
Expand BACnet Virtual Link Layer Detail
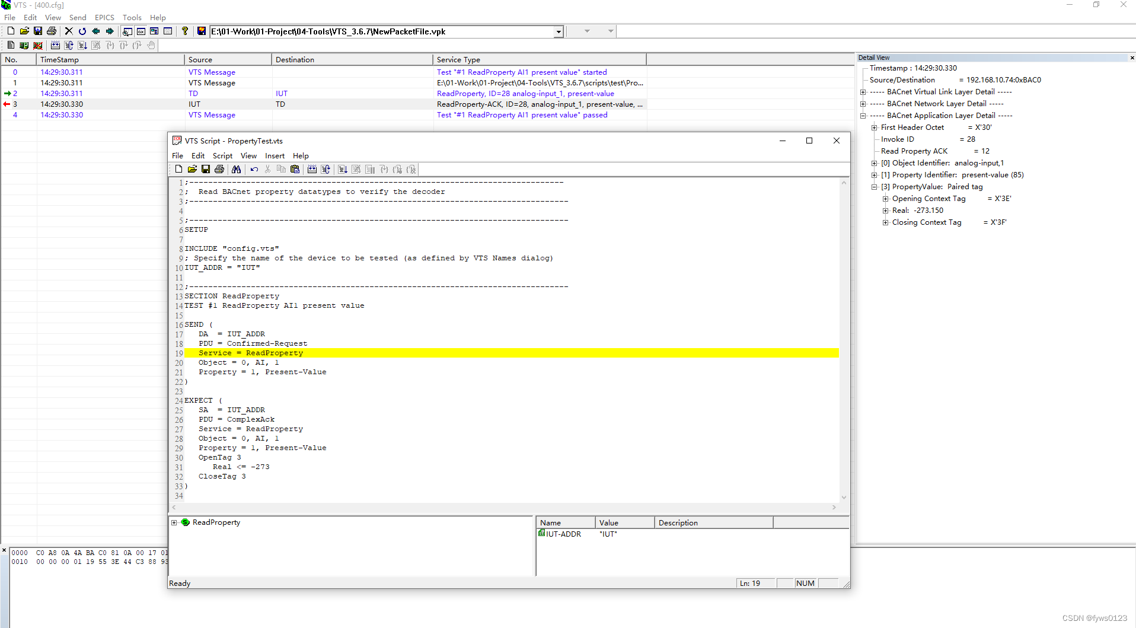863,92
